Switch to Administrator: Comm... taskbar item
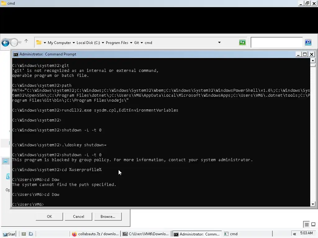 click(x=197, y=234)
